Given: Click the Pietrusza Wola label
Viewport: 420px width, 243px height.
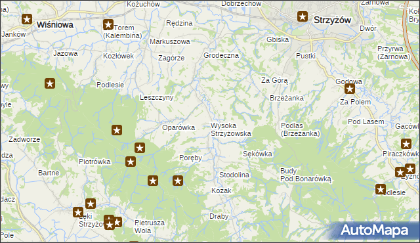Looking at the screenshot, I should pos(149,227).
